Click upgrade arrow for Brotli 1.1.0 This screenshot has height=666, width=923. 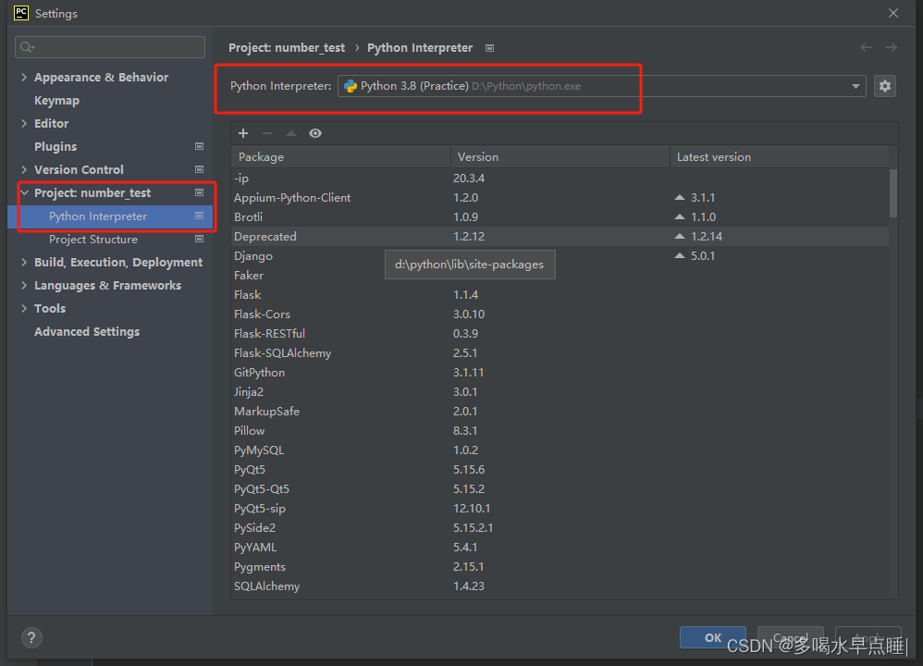[679, 216]
